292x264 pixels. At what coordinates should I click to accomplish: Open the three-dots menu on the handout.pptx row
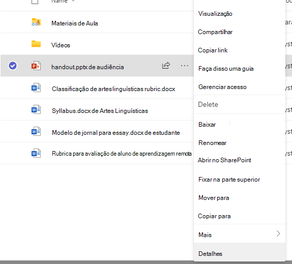(x=185, y=66)
